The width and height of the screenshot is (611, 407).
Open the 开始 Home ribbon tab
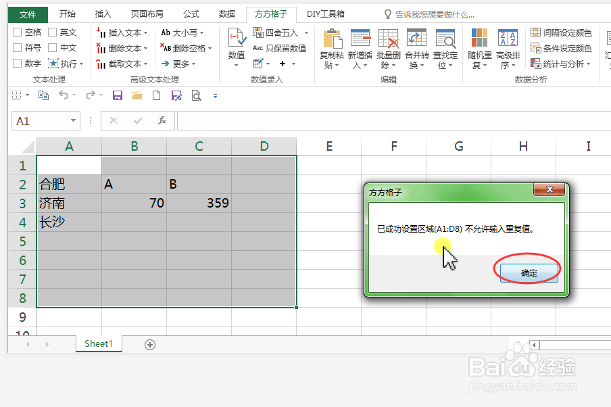click(x=66, y=14)
